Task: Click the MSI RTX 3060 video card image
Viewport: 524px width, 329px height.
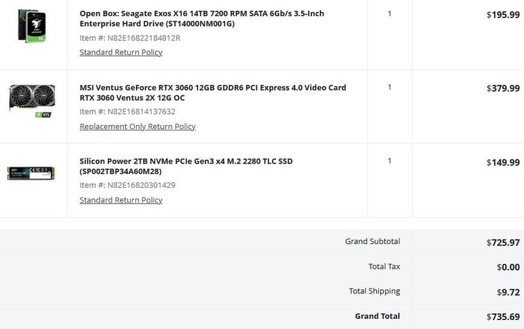Action: [x=32, y=100]
